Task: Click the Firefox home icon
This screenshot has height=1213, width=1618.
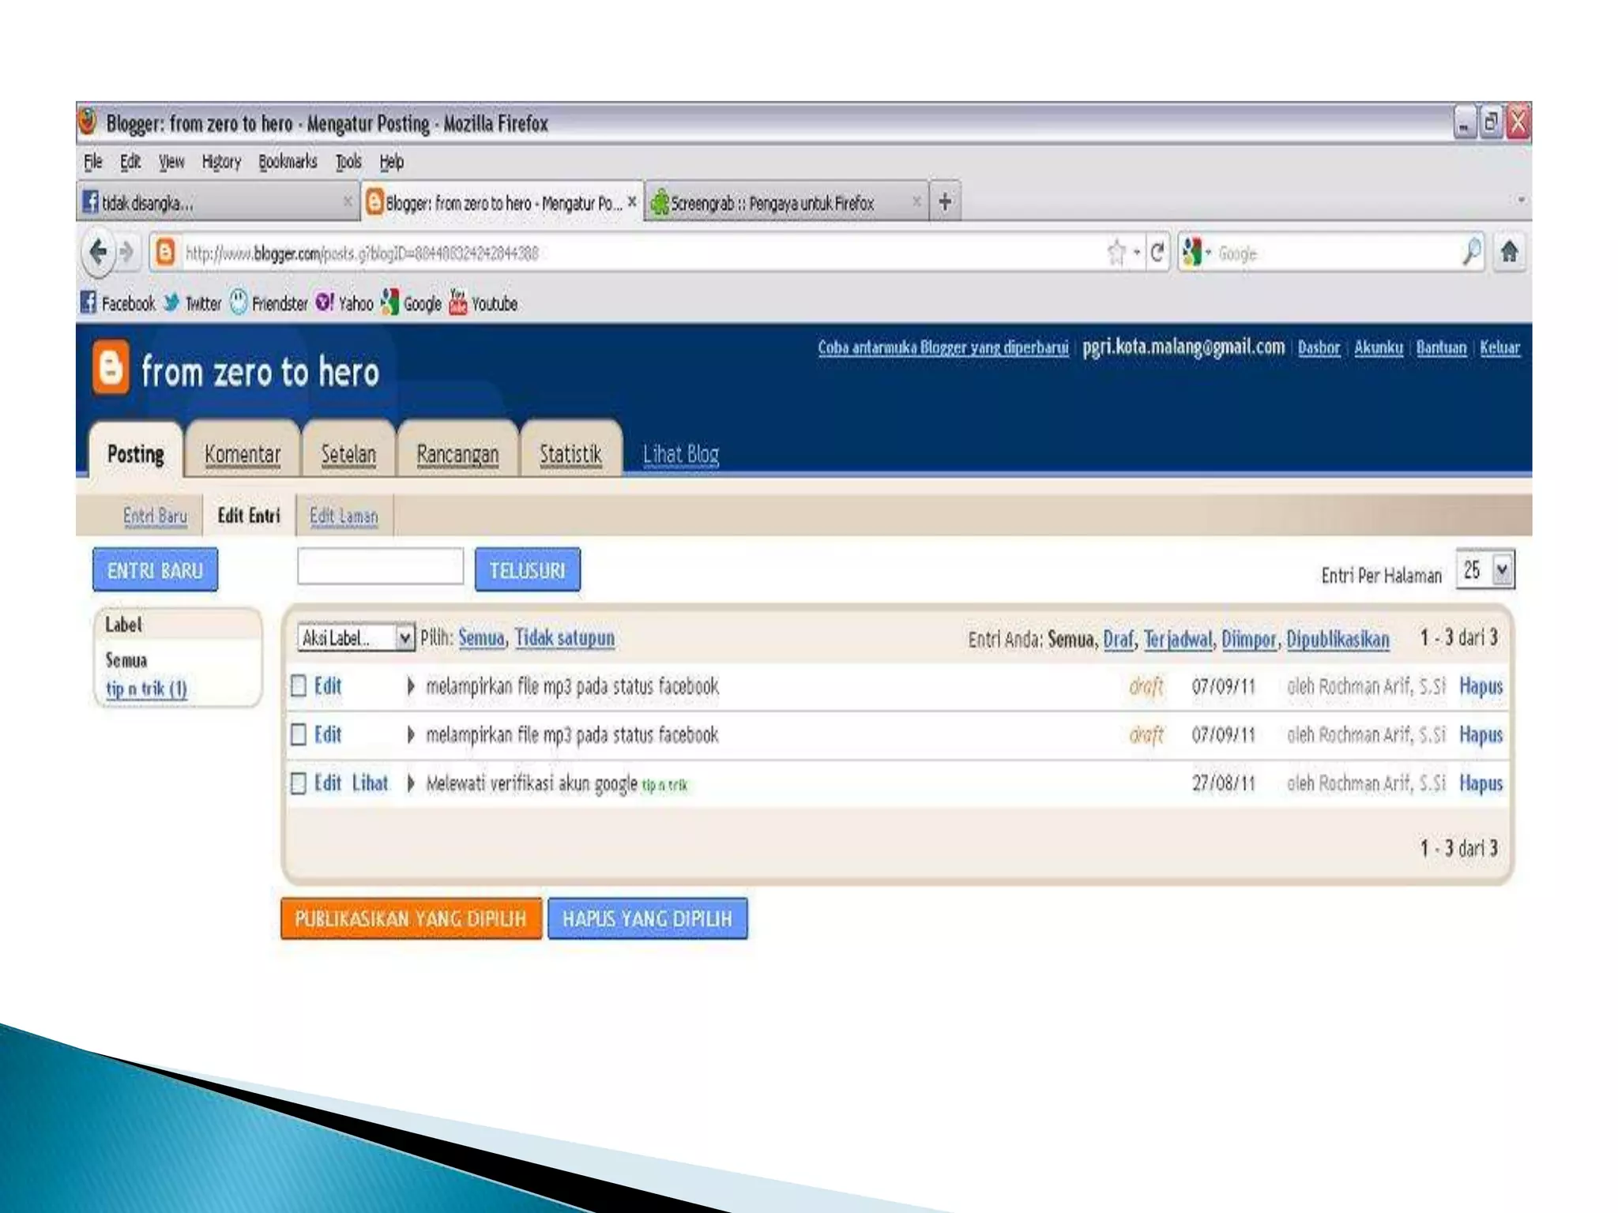Action: tap(1509, 253)
